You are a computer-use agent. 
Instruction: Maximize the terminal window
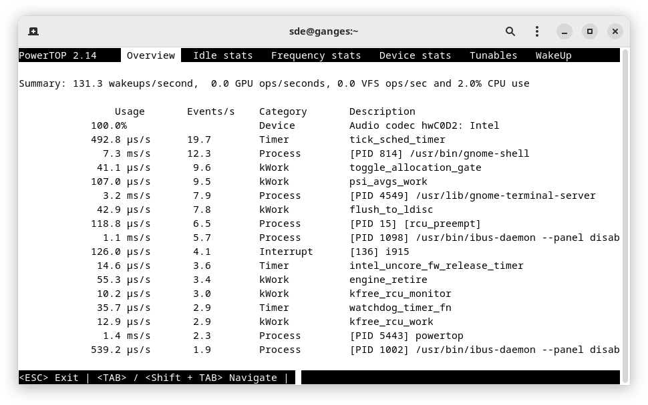pos(590,31)
